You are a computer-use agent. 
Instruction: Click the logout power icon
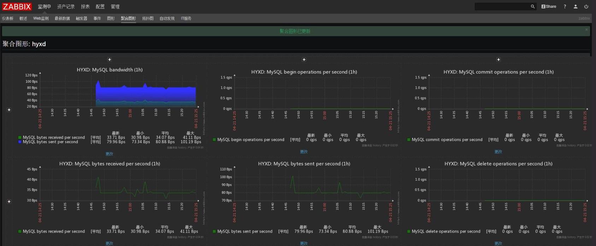586,6
